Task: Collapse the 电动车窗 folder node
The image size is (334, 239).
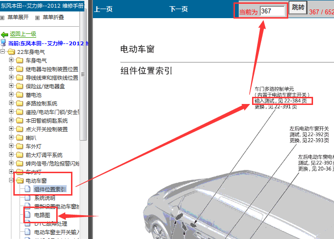Action: (11, 180)
